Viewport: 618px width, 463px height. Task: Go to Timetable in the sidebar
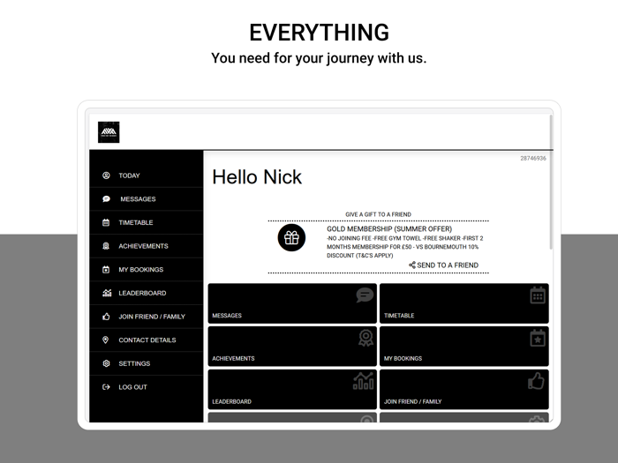[x=147, y=222]
